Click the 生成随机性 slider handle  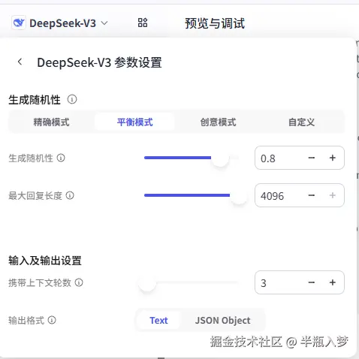(x=220, y=158)
